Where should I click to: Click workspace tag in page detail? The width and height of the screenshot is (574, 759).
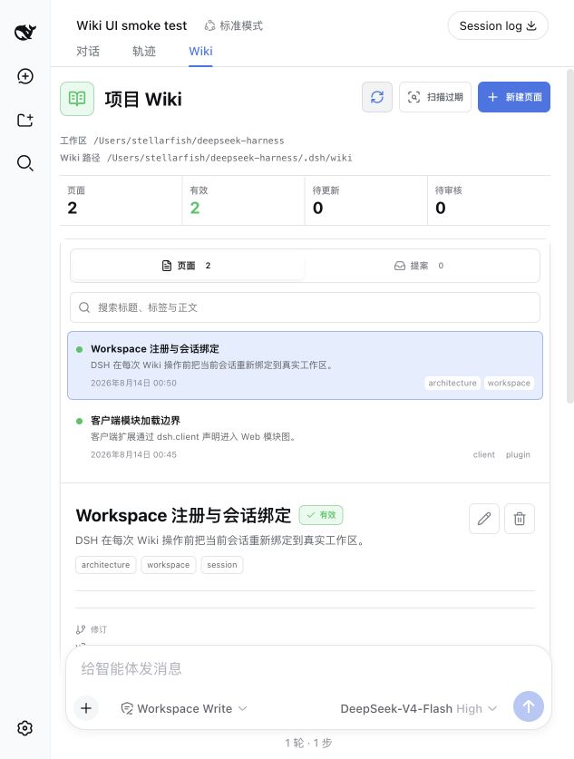point(169,565)
